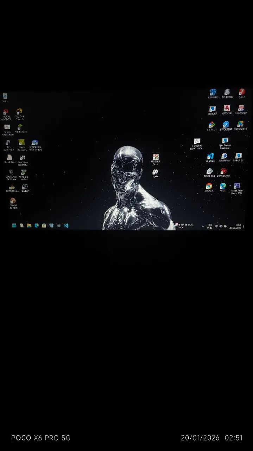The height and width of the screenshot is (451, 253).
Task: Open File Explorer from the taskbar
Action: click(x=29, y=225)
